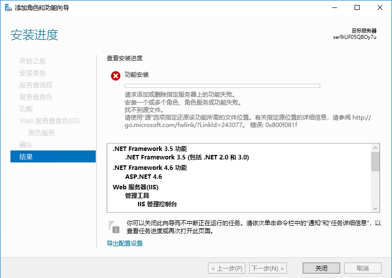392x278 pixels.
Task: Click the 关闭 button
Action: pos(321,268)
